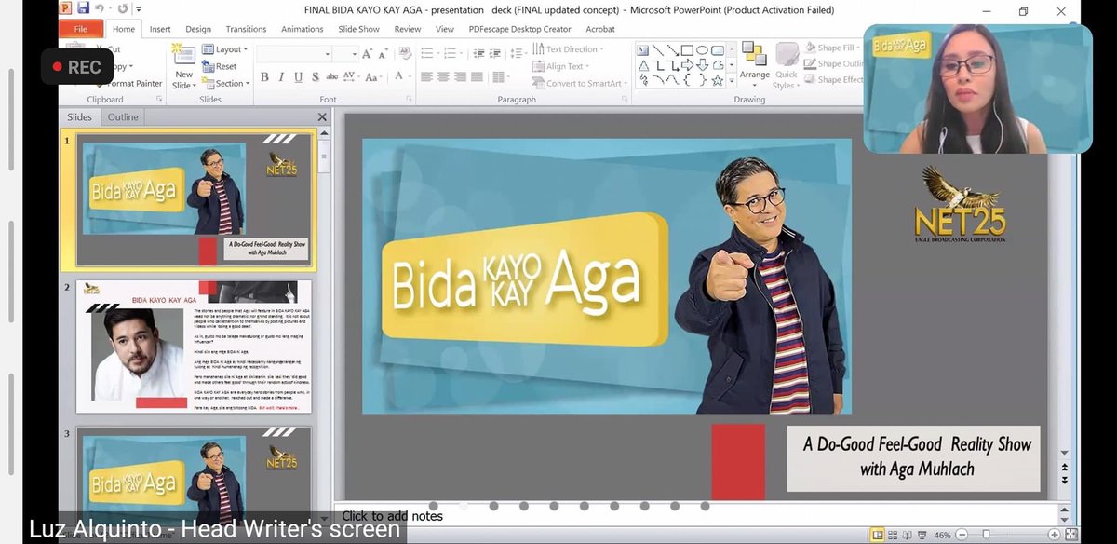1117x544 pixels.
Task: Toggle Center text alignment
Action: click(x=443, y=76)
